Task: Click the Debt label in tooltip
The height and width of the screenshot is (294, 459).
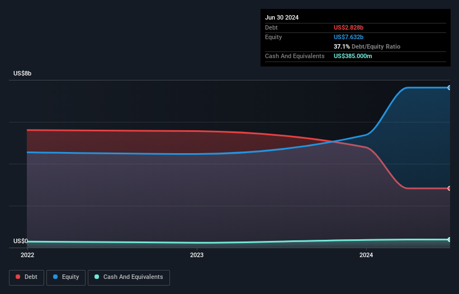Action: pos(271,27)
